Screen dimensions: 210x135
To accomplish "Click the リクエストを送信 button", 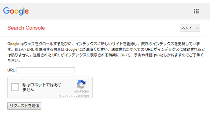I will (24, 106).
